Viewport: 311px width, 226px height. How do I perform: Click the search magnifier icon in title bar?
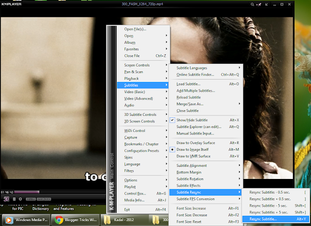coord(252,4)
